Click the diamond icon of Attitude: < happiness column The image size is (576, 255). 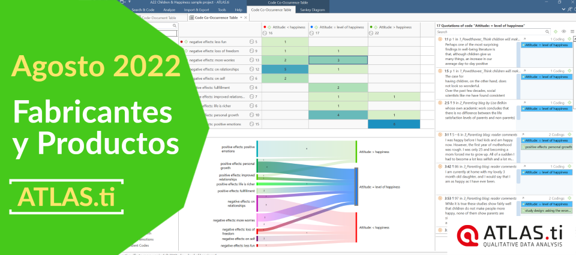tap(269, 27)
